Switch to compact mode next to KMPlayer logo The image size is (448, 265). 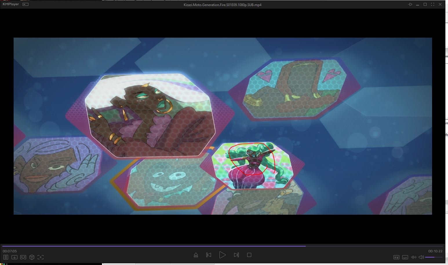[26, 4]
